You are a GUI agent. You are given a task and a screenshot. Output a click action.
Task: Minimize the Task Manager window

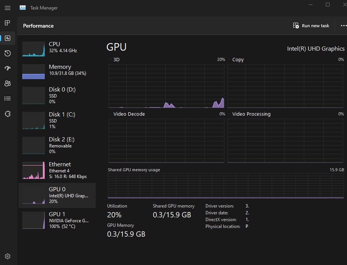[311, 5]
